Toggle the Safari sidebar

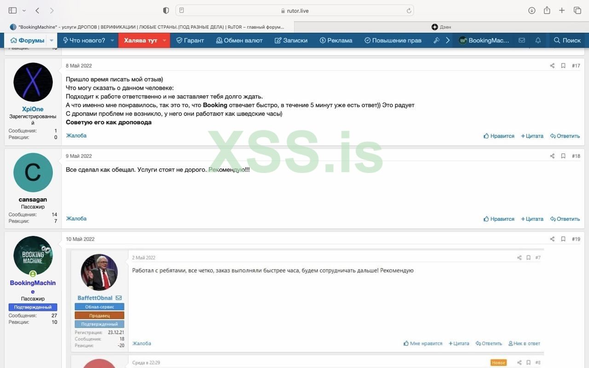point(12,11)
